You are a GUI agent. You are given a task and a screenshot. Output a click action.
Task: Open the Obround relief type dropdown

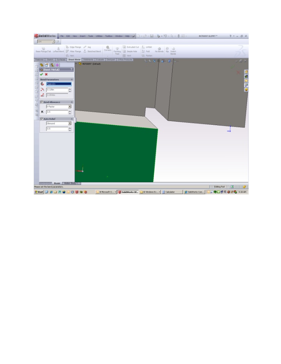tap(70, 124)
